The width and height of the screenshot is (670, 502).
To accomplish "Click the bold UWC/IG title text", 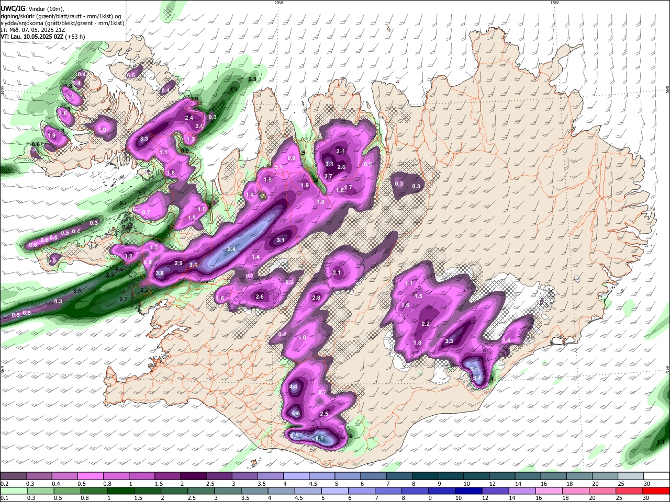I will click(13, 8).
